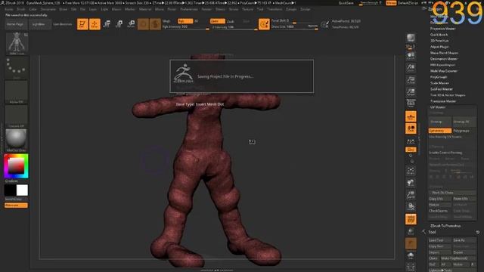
Task: Toggle the Transp transparency button
Action: pos(411,231)
